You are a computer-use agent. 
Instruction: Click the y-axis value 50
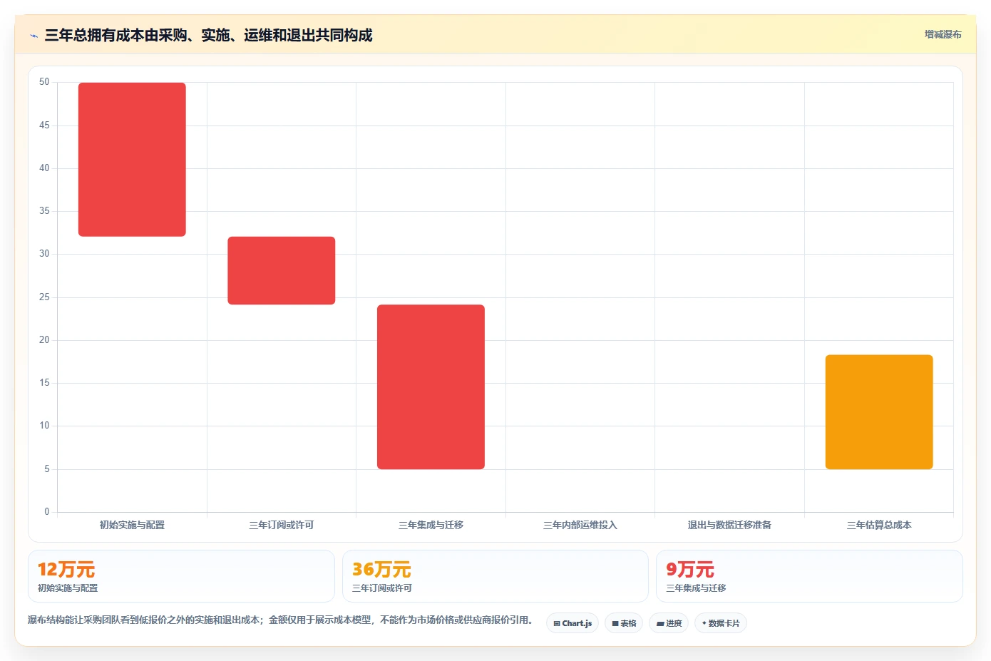(44, 82)
